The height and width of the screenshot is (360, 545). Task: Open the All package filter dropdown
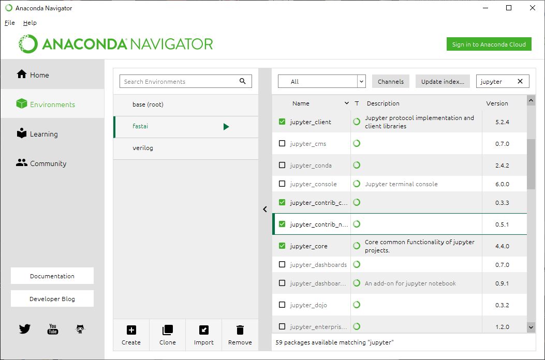pos(322,81)
